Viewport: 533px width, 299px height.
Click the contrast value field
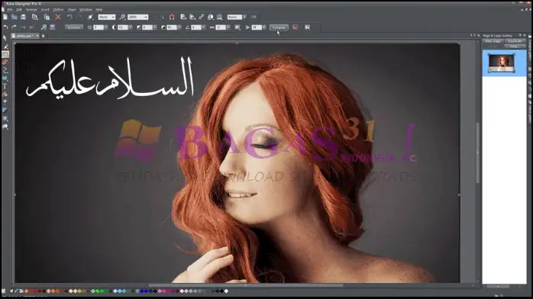point(123,27)
